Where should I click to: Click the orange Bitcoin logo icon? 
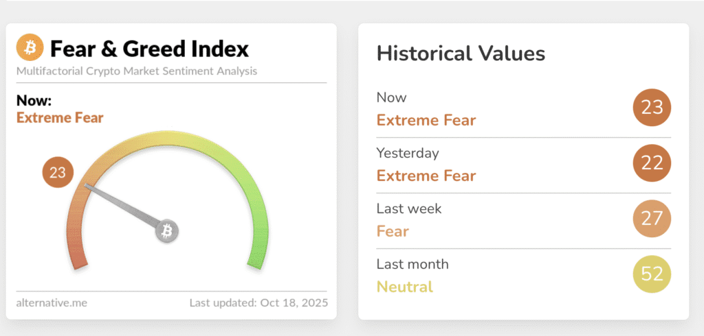tap(30, 48)
